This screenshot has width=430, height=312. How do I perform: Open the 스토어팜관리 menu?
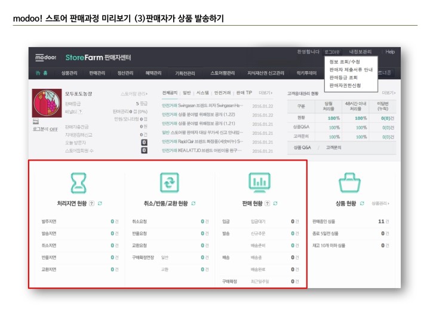click(x=222, y=73)
